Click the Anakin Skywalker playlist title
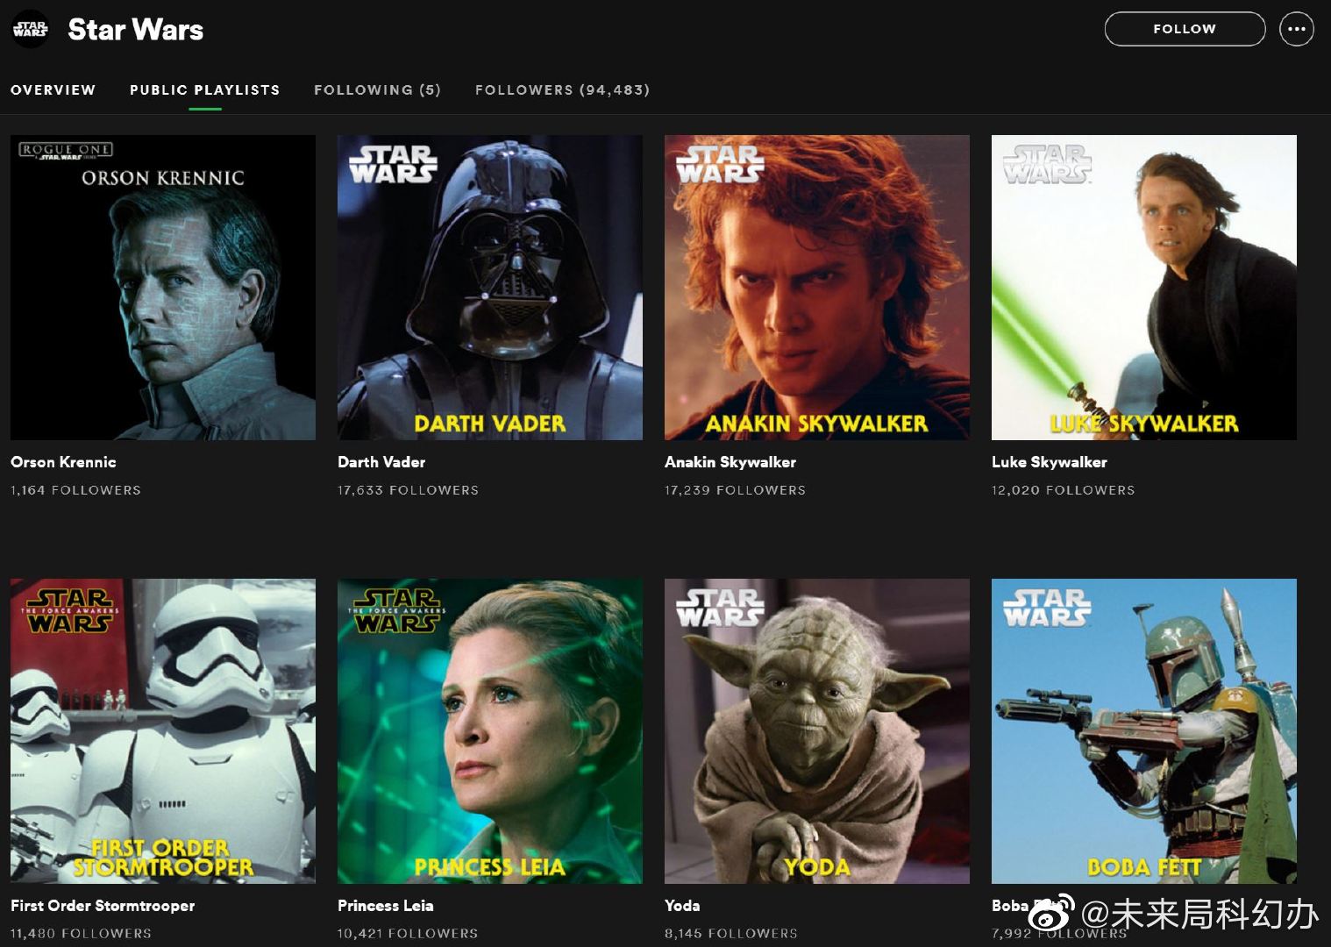1331x947 pixels. pyautogui.click(x=730, y=462)
